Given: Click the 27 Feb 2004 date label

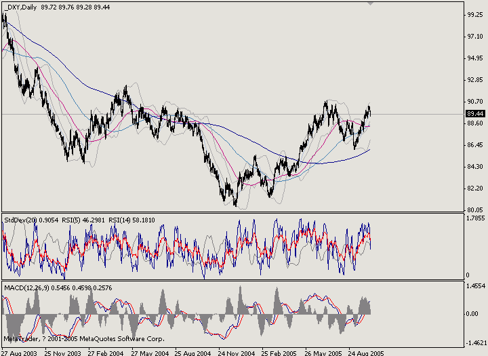Looking at the screenshot, I should pyautogui.click(x=106, y=353).
